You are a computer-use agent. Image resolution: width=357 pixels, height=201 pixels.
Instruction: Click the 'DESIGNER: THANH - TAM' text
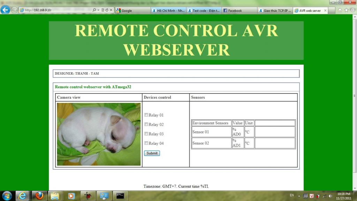(x=77, y=73)
